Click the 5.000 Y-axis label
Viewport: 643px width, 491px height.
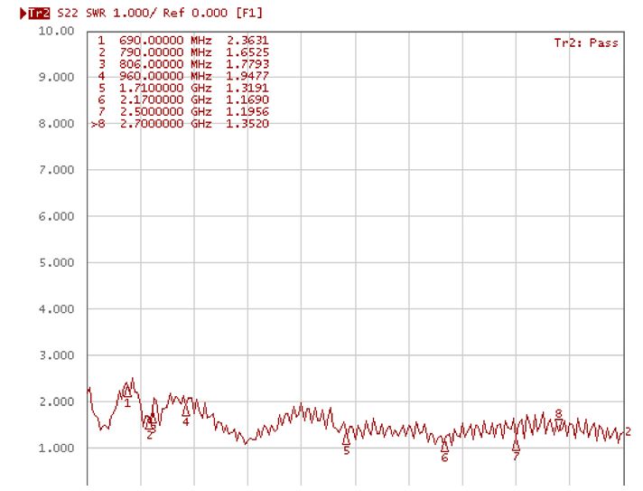56,263
